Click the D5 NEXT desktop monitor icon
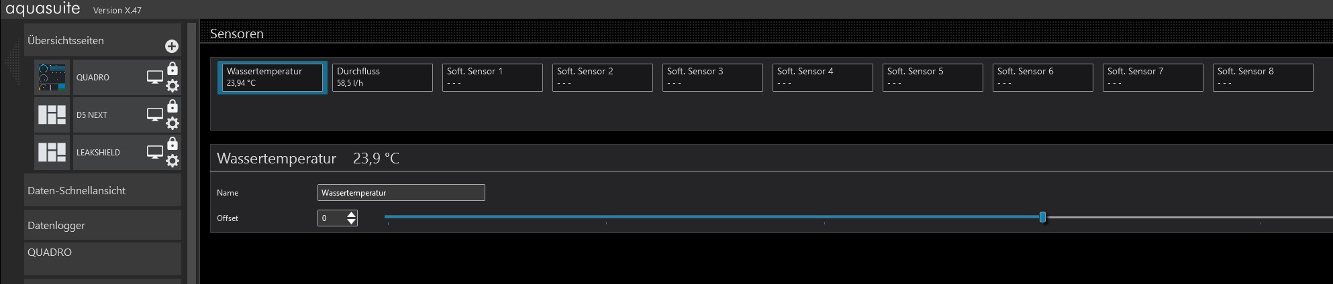 [x=155, y=115]
